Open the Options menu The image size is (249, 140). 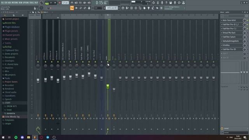(26, 3)
